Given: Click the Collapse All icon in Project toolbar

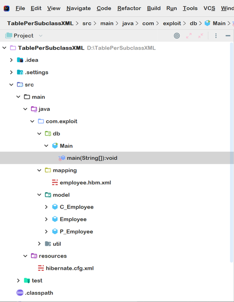Looking at the screenshot, I should [201, 36].
